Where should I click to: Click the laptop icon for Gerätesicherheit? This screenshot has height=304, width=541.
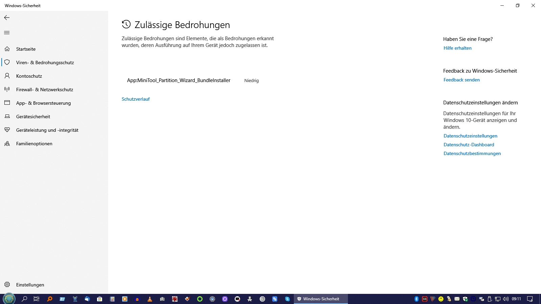coord(7,117)
